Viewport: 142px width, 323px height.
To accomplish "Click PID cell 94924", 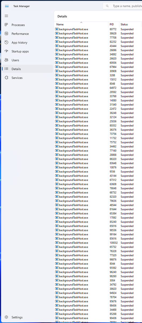I will (113, 293).
